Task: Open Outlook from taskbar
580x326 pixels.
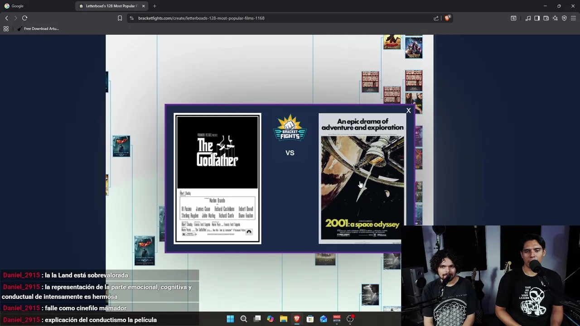Action: [324, 319]
